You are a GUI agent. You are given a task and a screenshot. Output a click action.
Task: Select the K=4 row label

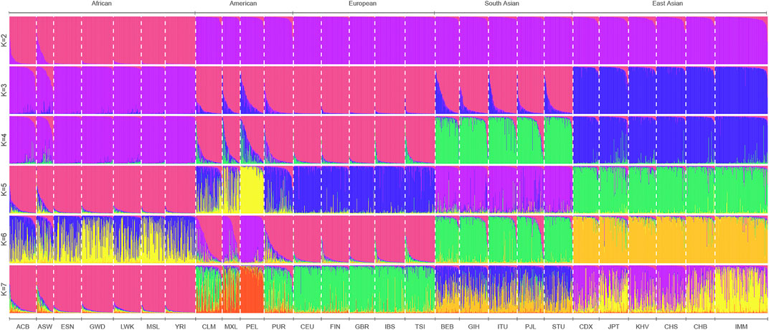click(x=4, y=140)
